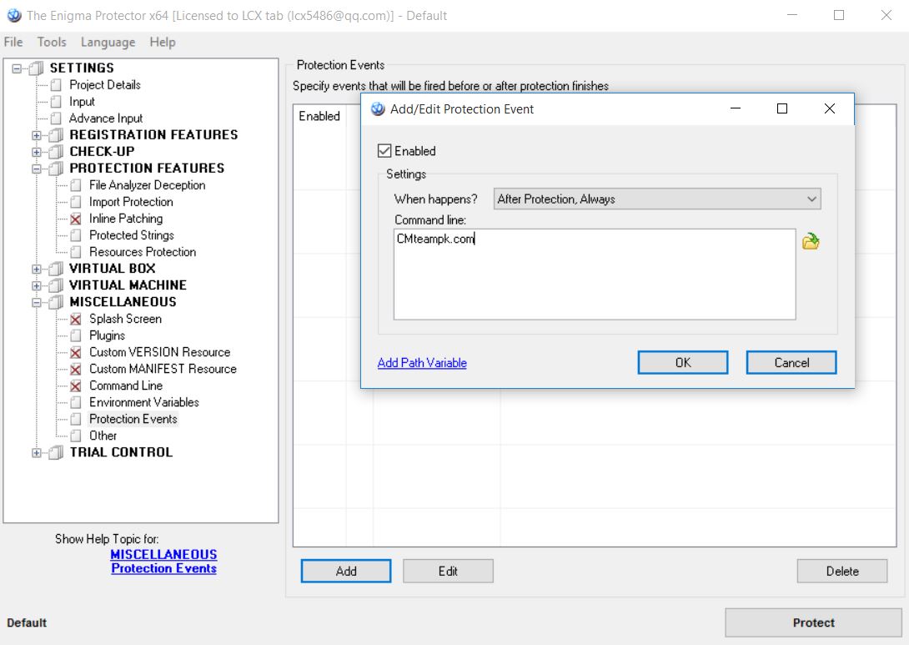Click the VIRTUAL BOX folder icon
Image resolution: width=909 pixels, height=645 pixels.
point(56,269)
